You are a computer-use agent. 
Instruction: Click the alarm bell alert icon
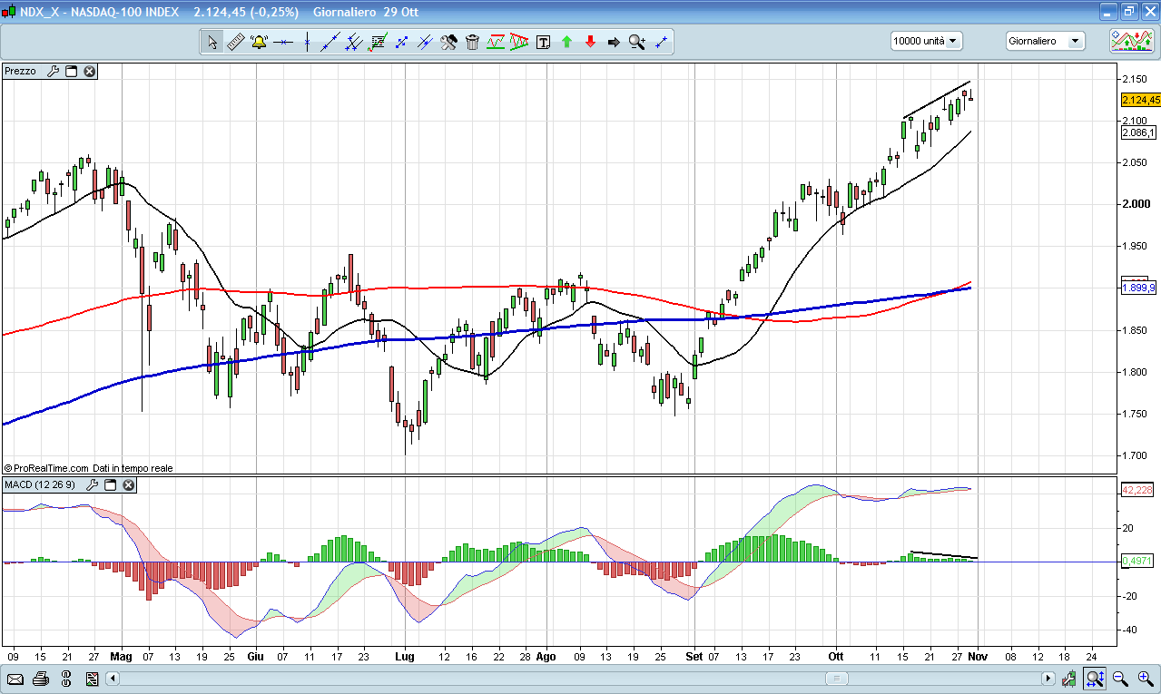tap(259, 42)
